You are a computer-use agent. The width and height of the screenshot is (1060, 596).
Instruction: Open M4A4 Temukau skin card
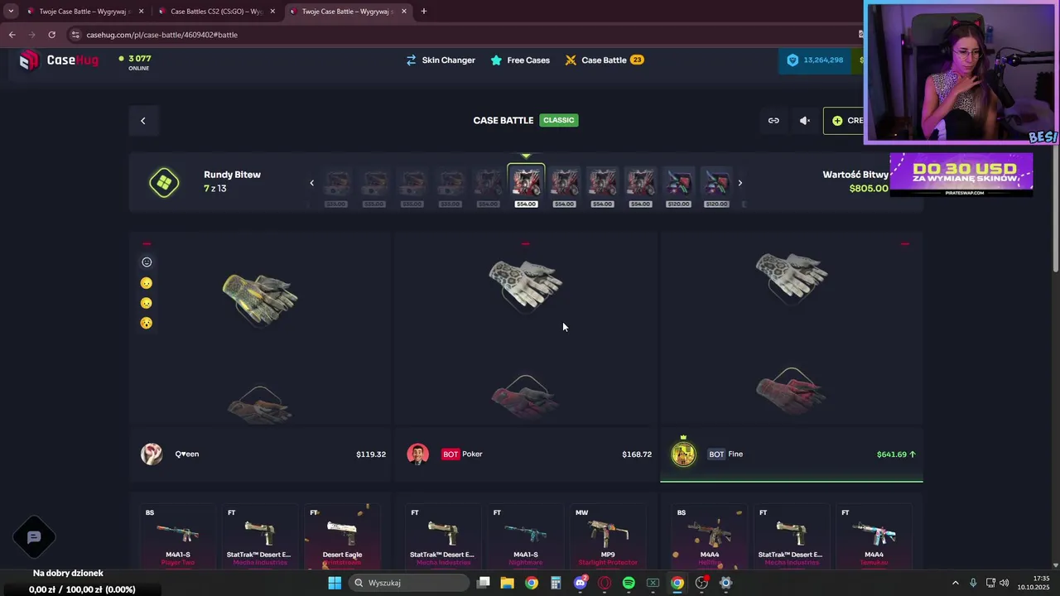(x=874, y=536)
